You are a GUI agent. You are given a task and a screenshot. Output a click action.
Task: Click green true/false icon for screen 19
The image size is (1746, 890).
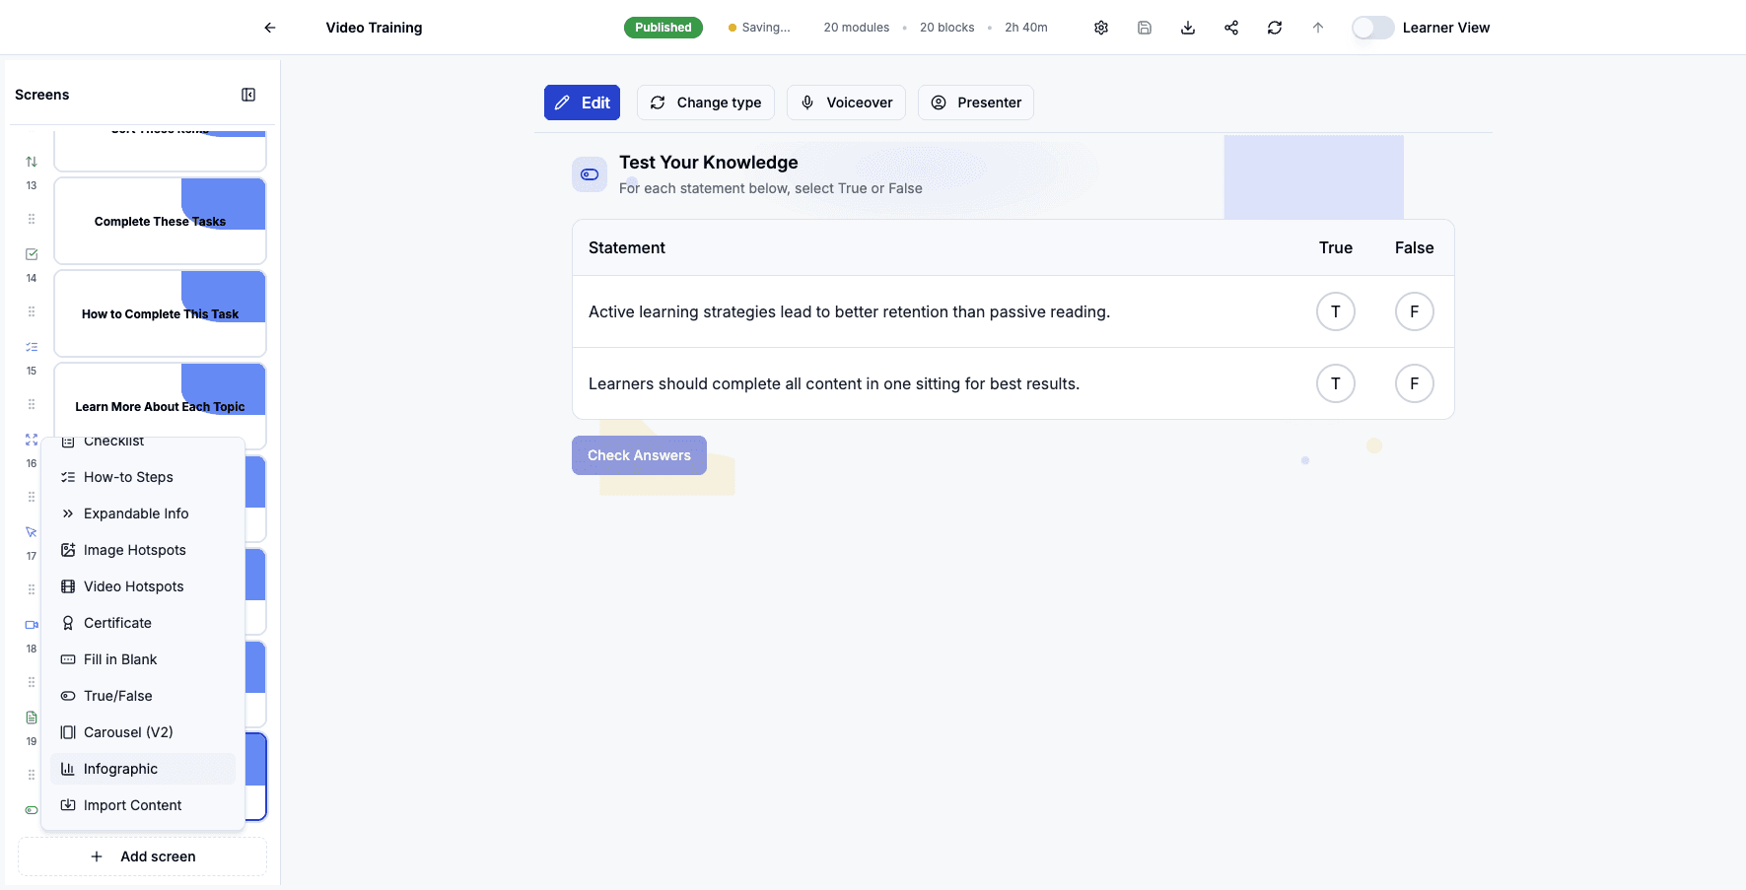32,810
